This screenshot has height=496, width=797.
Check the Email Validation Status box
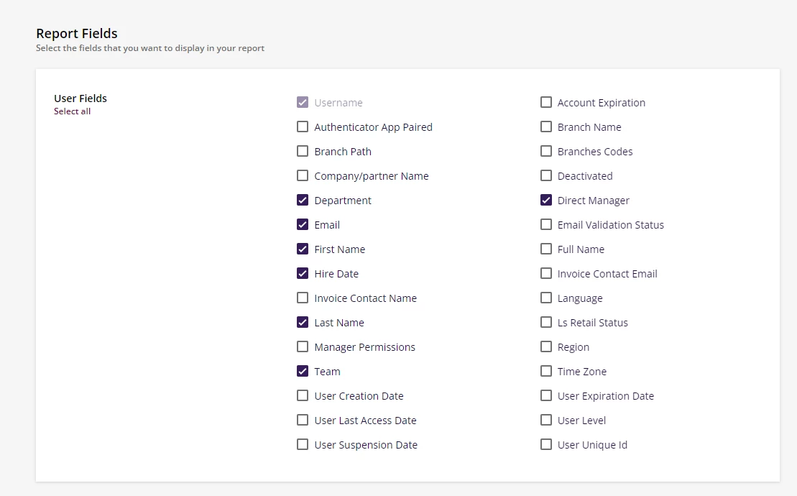(546, 225)
